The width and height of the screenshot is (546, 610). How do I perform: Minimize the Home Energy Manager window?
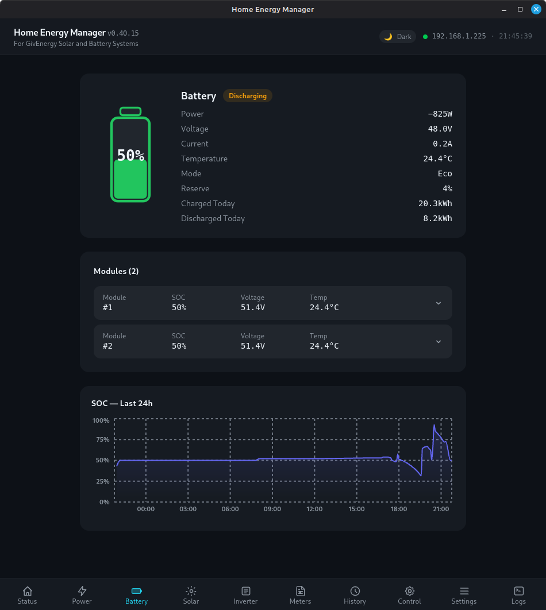(504, 9)
